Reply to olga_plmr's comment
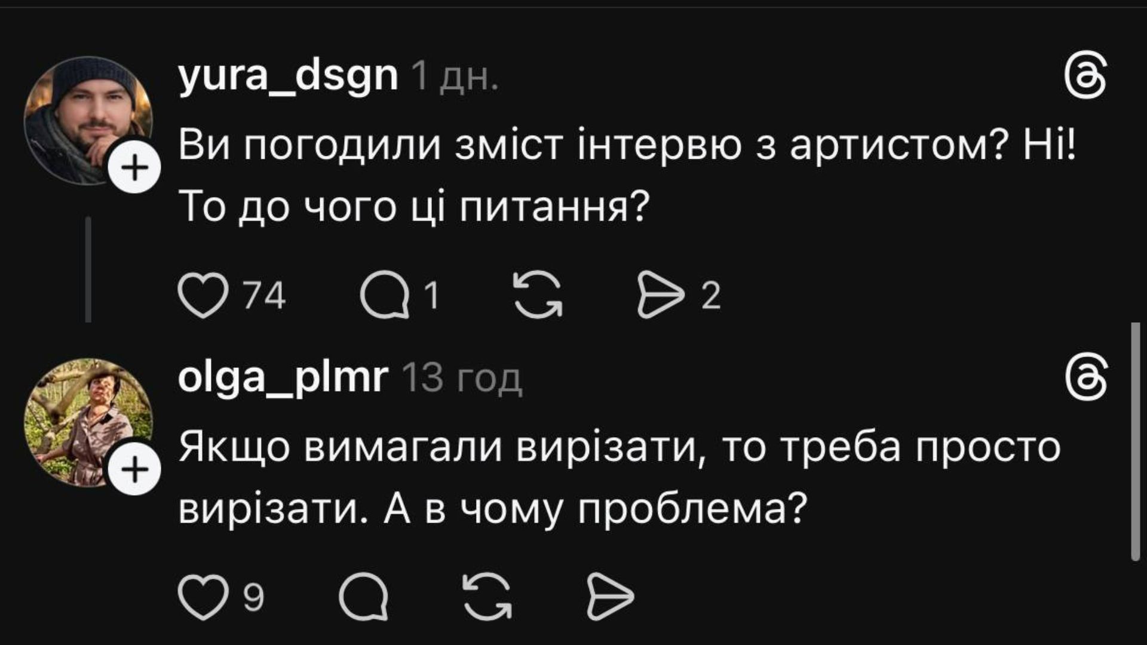The width and height of the screenshot is (1147, 645). click(x=364, y=596)
